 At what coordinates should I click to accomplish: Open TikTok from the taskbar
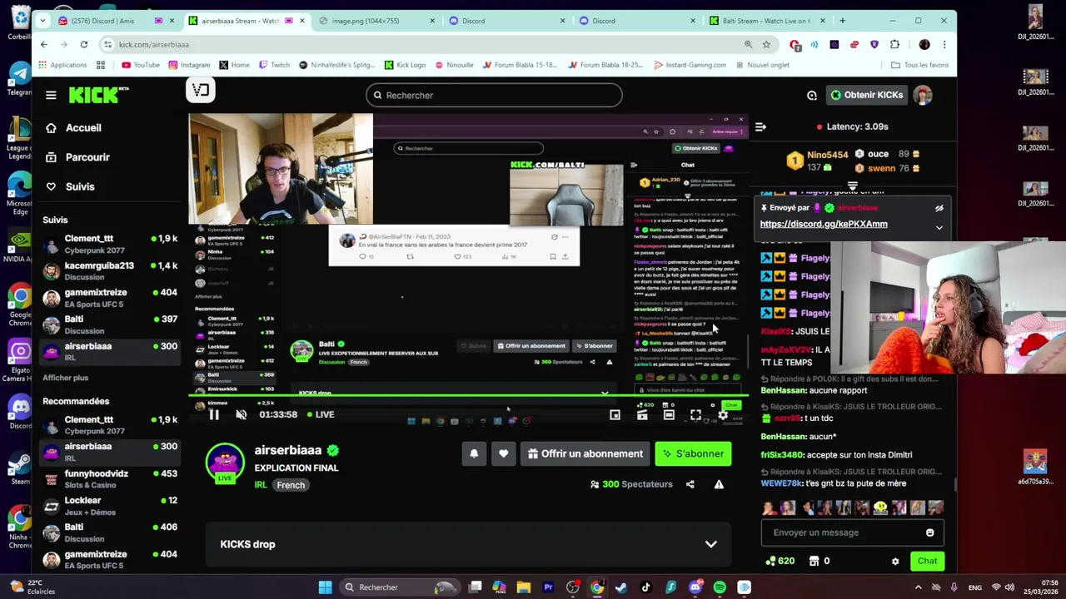[x=645, y=587]
